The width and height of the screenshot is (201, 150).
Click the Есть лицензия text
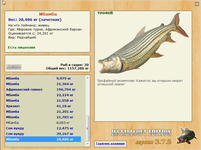[x=22, y=48]
